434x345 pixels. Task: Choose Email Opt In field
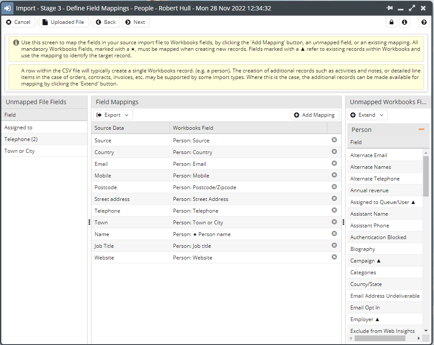(x=385, y=307)
